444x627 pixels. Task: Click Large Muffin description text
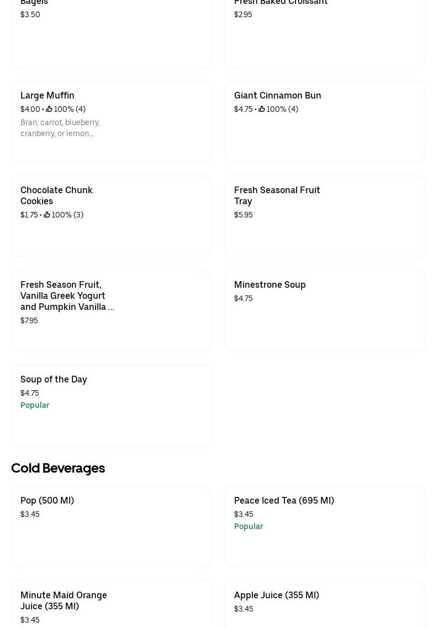click(60, 128)
